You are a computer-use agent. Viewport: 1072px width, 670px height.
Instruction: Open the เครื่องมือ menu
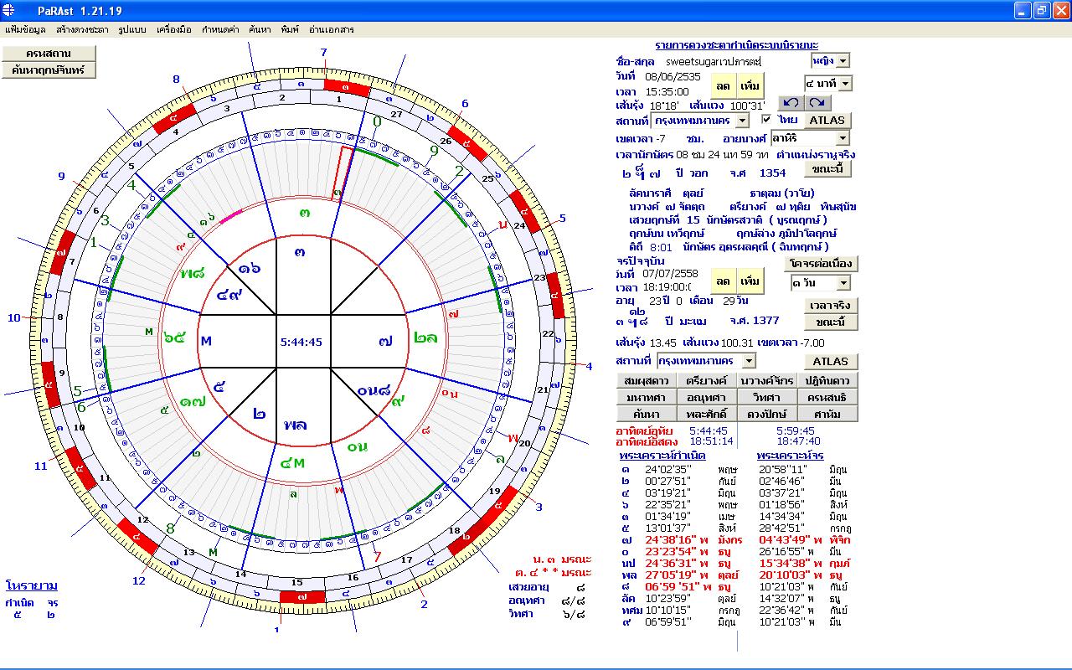pos(175,29)
